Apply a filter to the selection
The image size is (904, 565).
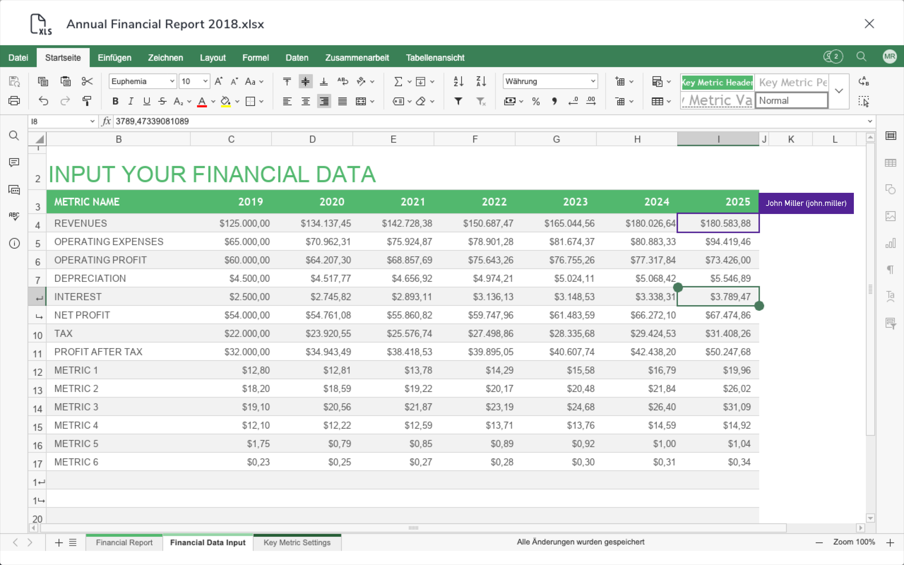[458, 101]
